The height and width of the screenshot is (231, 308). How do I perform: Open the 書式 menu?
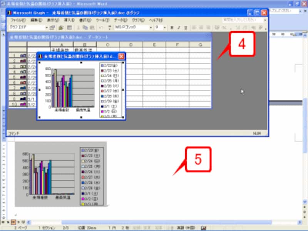(85, 20)
